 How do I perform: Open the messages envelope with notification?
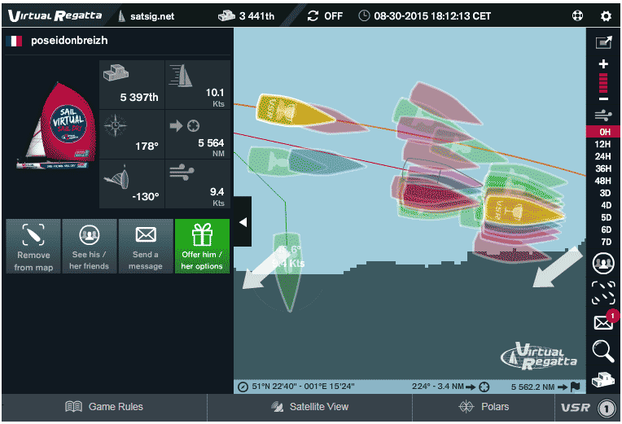[605, 321]
